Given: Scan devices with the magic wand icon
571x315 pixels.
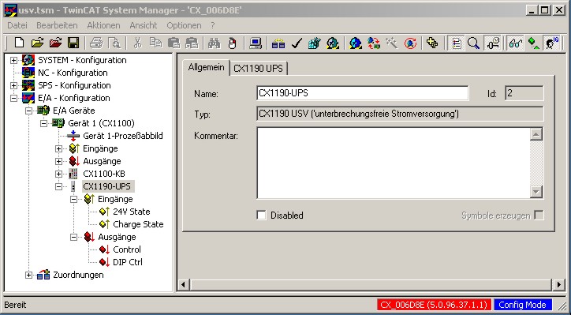Looking at the screenshot, I should click(392, 43).
